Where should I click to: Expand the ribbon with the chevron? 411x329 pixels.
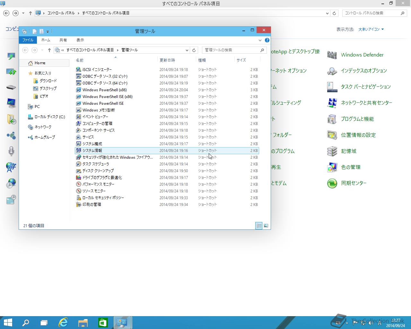(260, 40)
